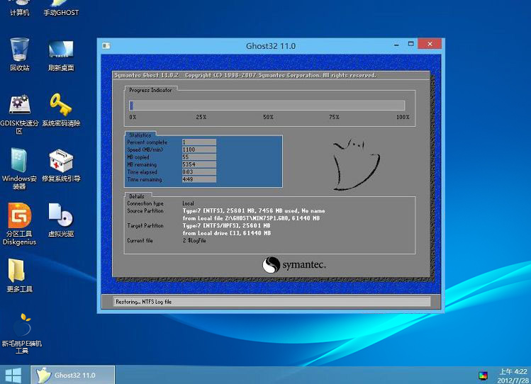Click the MB remaining value 5354
Image resolution: width=531 pixels, height=384 pixels.
click(199, 164)
